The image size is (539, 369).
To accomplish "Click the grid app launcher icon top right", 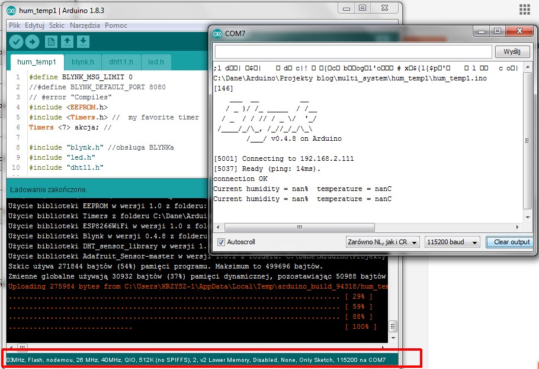I will (x=524, y=8).
